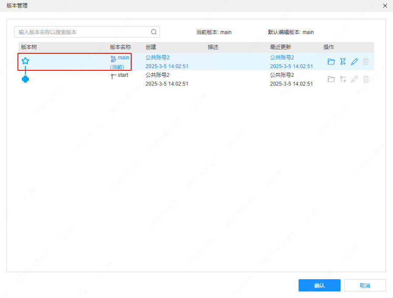Click the version name search input field
The height and width of the screenshot is (298, 393).
(x=79, y=32)
